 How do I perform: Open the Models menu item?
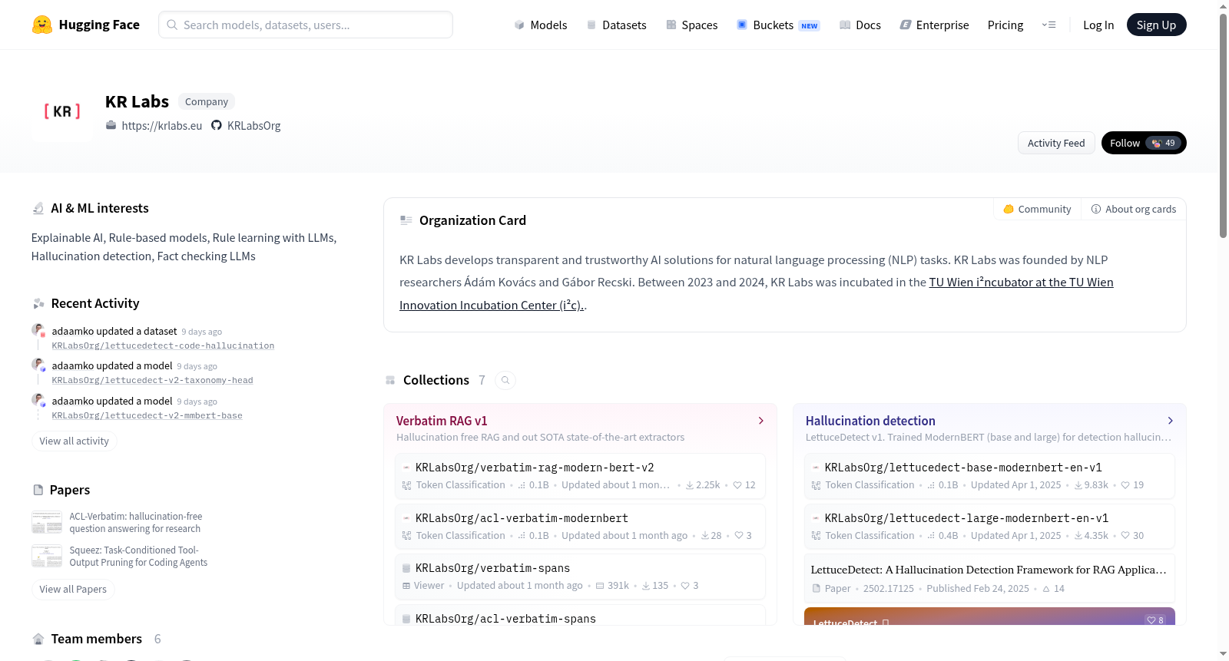tap(541, 25)
